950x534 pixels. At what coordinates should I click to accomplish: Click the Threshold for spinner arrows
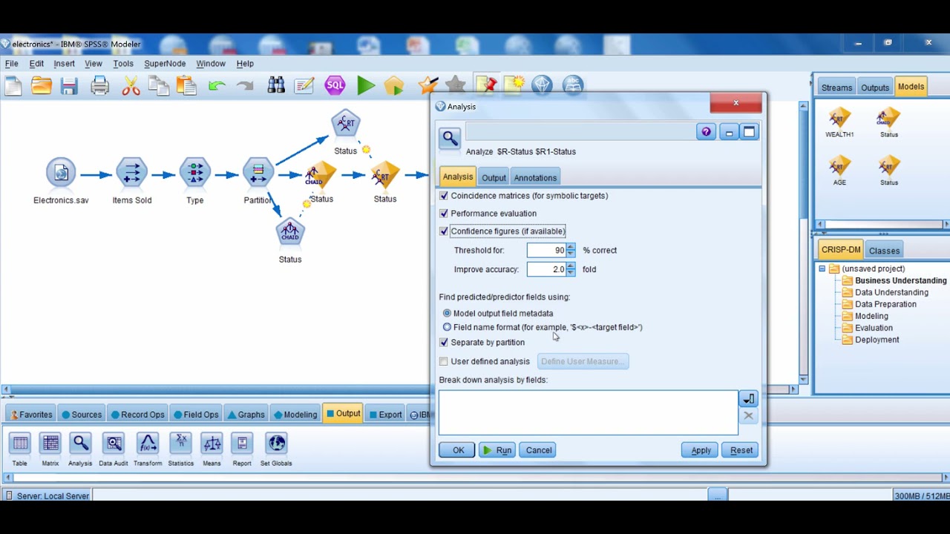click(571, 251)
